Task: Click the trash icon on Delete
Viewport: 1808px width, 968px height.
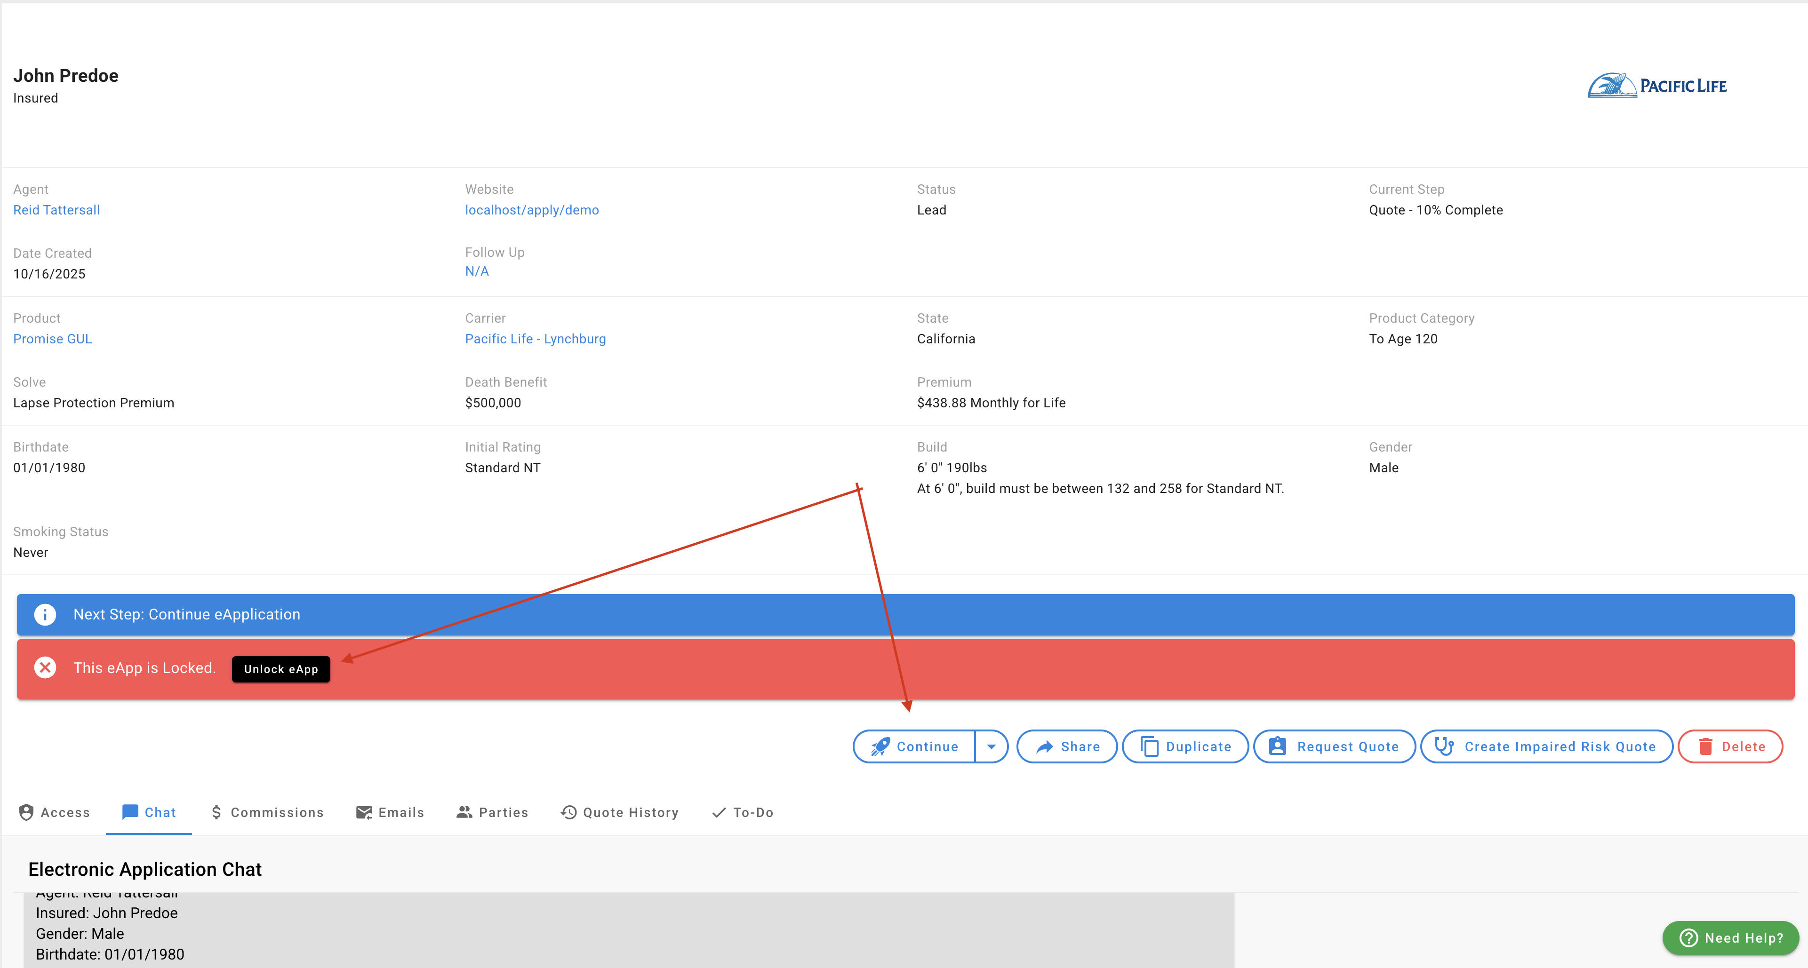Action: click(1705, 746)
